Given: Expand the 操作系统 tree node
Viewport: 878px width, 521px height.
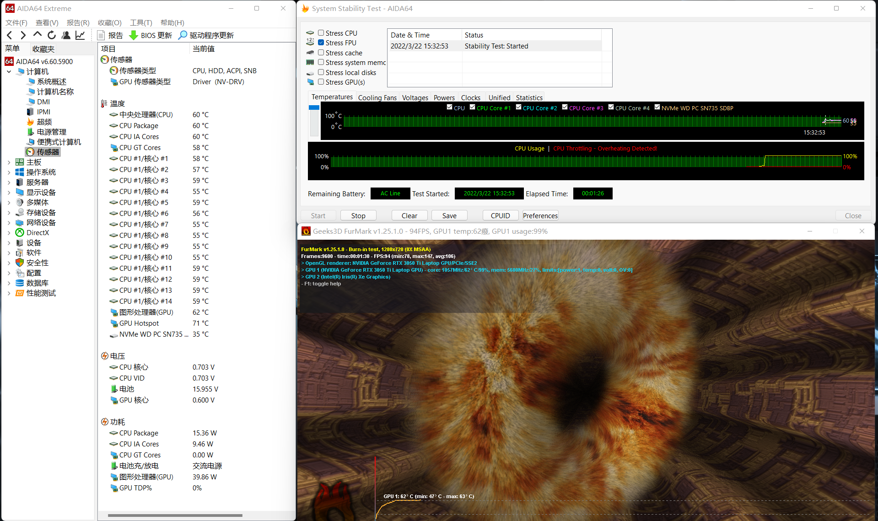Looking at the screenshot, I should click(9, 172).
